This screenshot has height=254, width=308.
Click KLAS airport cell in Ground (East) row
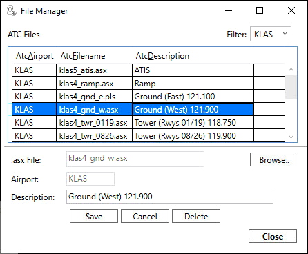34,96
